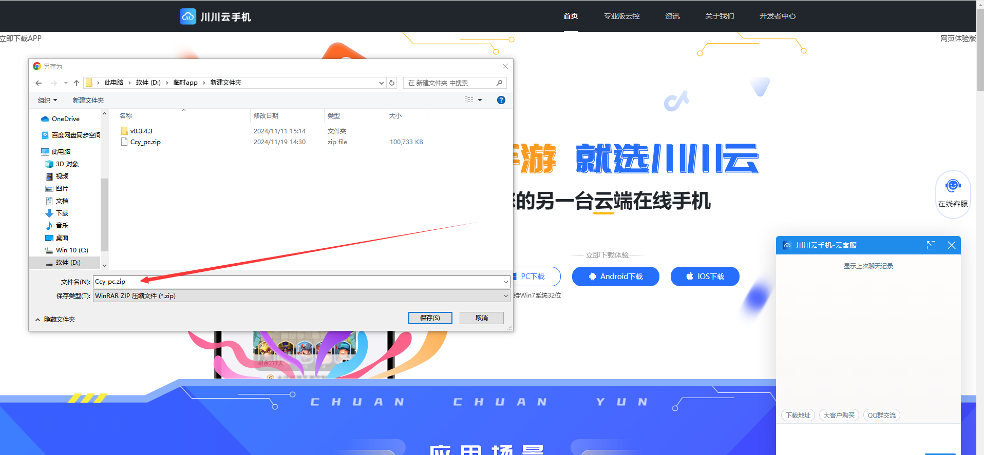This screenshot has height=455, width=984.
Task: Open the help question mark icon
Action: click(x=501, y=100)
